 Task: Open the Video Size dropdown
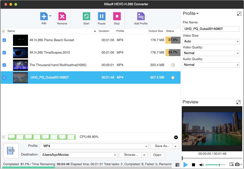(x=211, y=41)
